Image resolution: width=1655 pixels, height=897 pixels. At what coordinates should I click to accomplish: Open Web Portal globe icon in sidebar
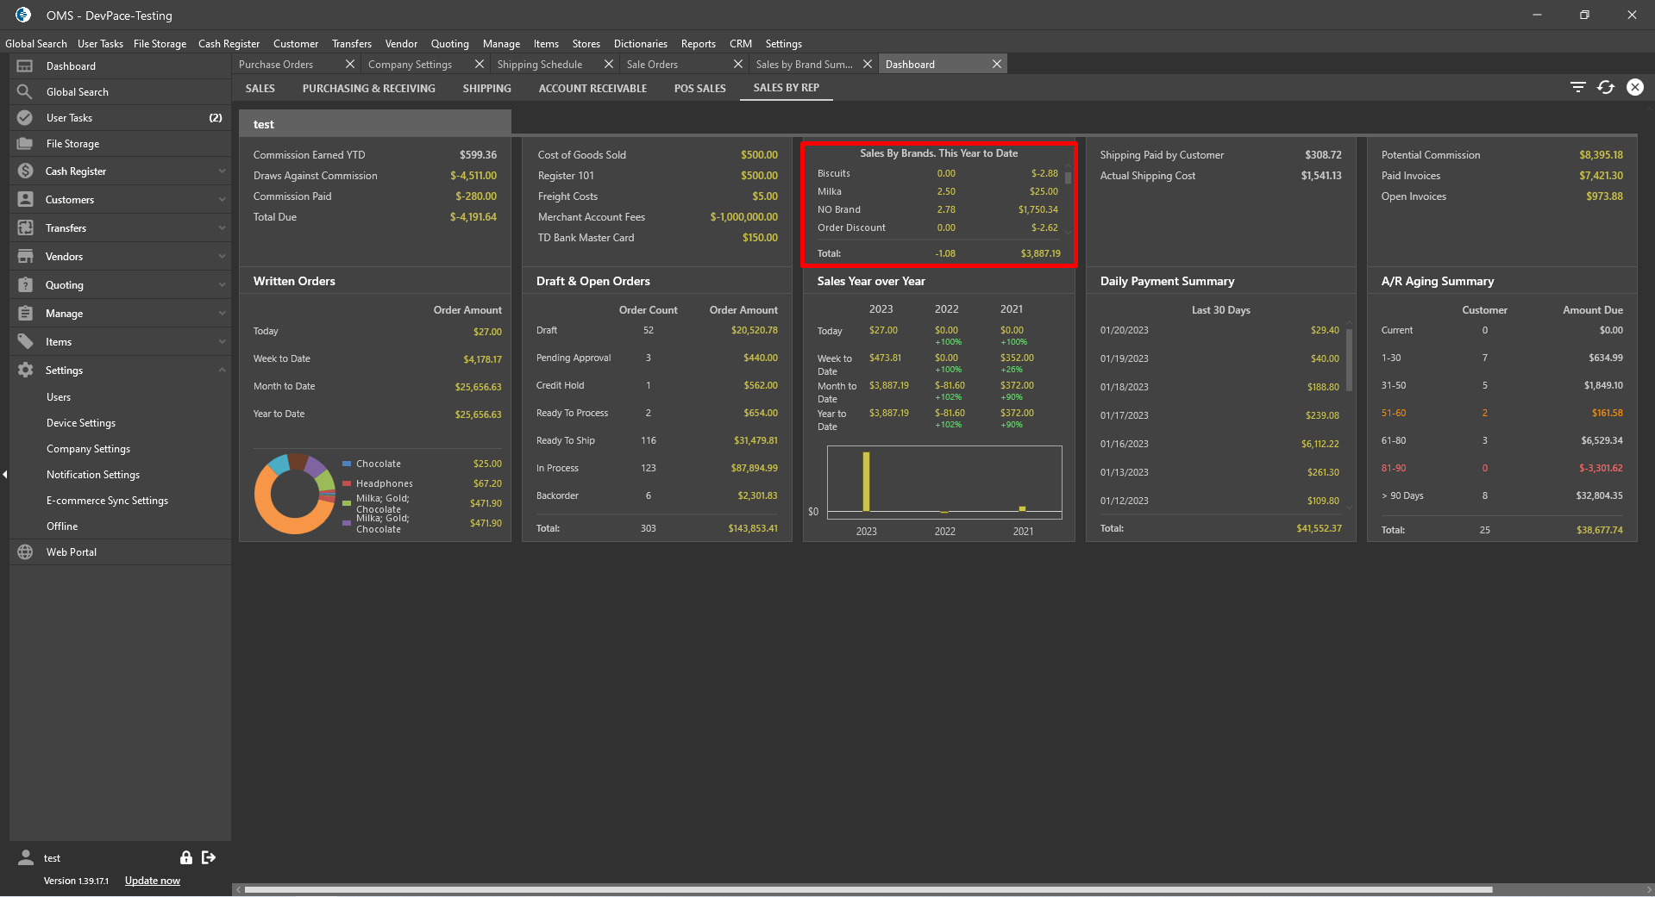pos(25,552)
